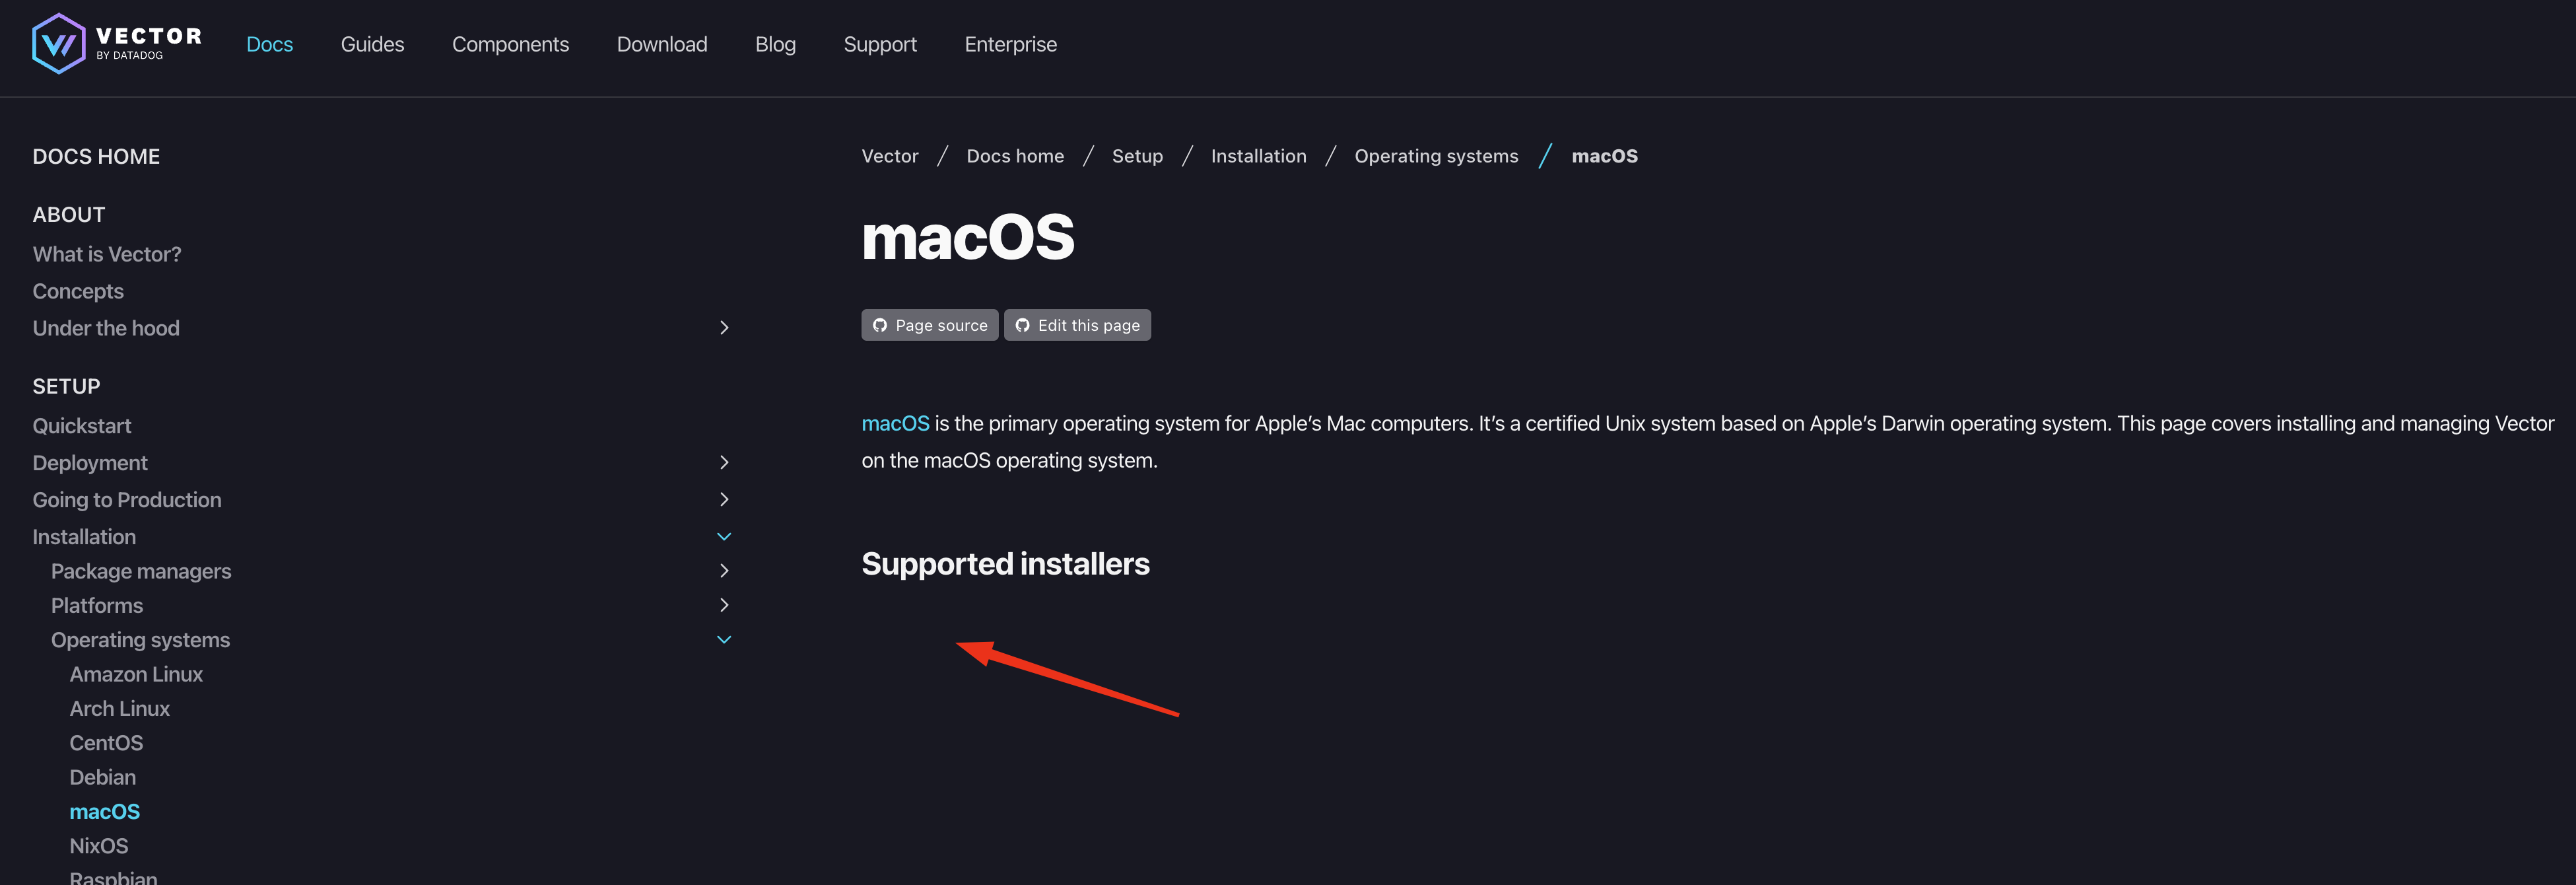
Task: Open the Quickstart page
Action: point(82,425)
